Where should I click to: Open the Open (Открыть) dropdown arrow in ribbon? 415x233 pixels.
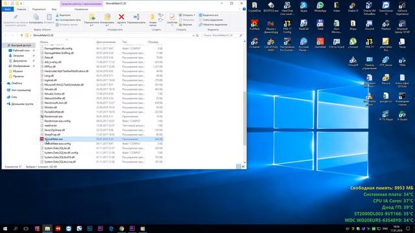click(x=195, y=15)
